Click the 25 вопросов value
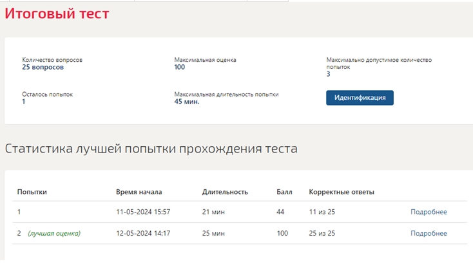Viewport: 473px width, 273px height. pos(43,67)
